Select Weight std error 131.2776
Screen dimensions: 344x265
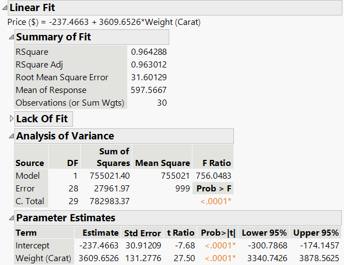coord(143,258)
